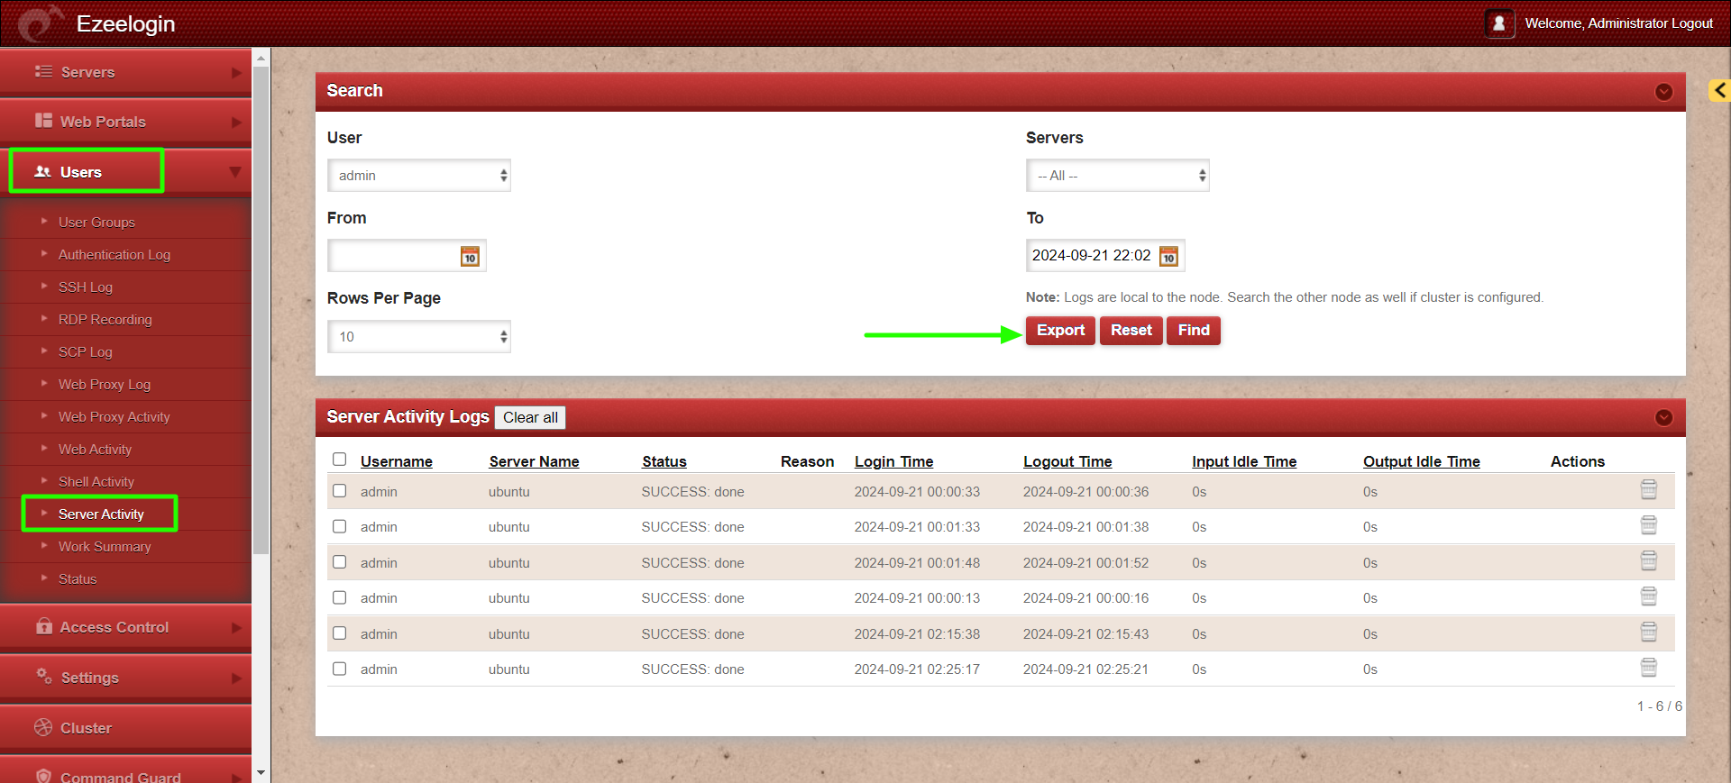Check the box for the 02:25:17 login row
1731x783 pixels.
pyautogui.click(x=340, y=669)
